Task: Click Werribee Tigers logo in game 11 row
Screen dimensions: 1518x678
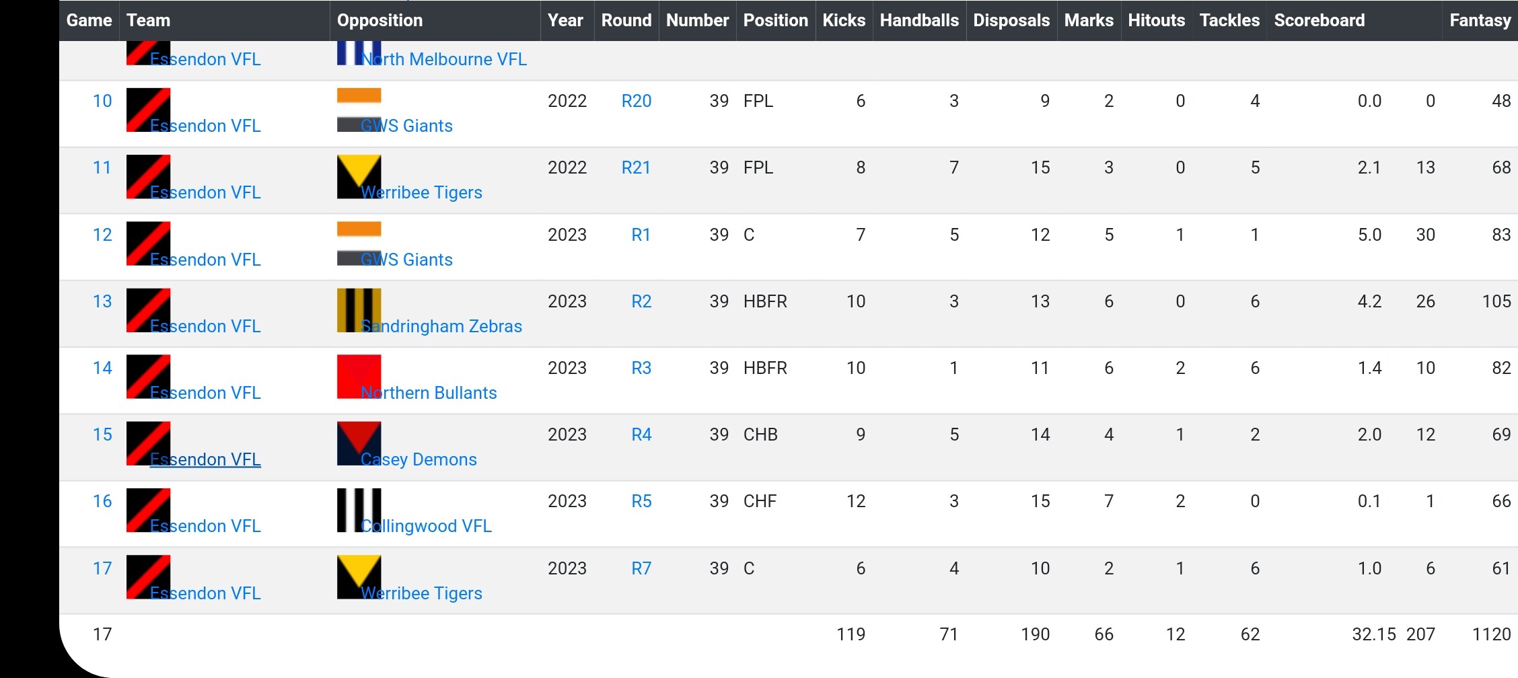Action: tap(359, 176)
